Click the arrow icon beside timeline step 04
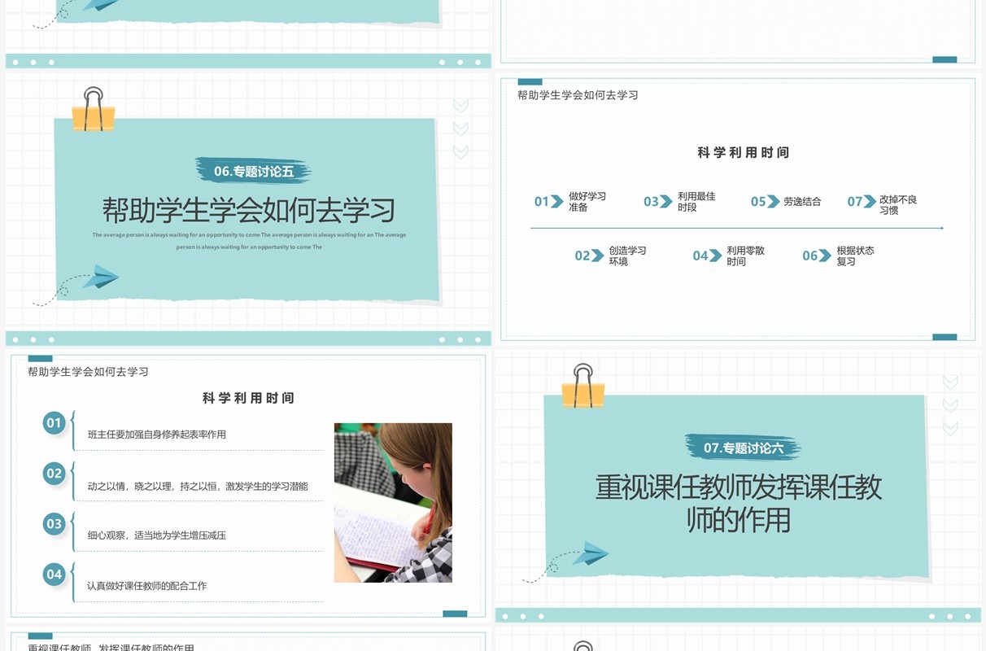Screen dimensions: 986x651 tap(716, 256)
